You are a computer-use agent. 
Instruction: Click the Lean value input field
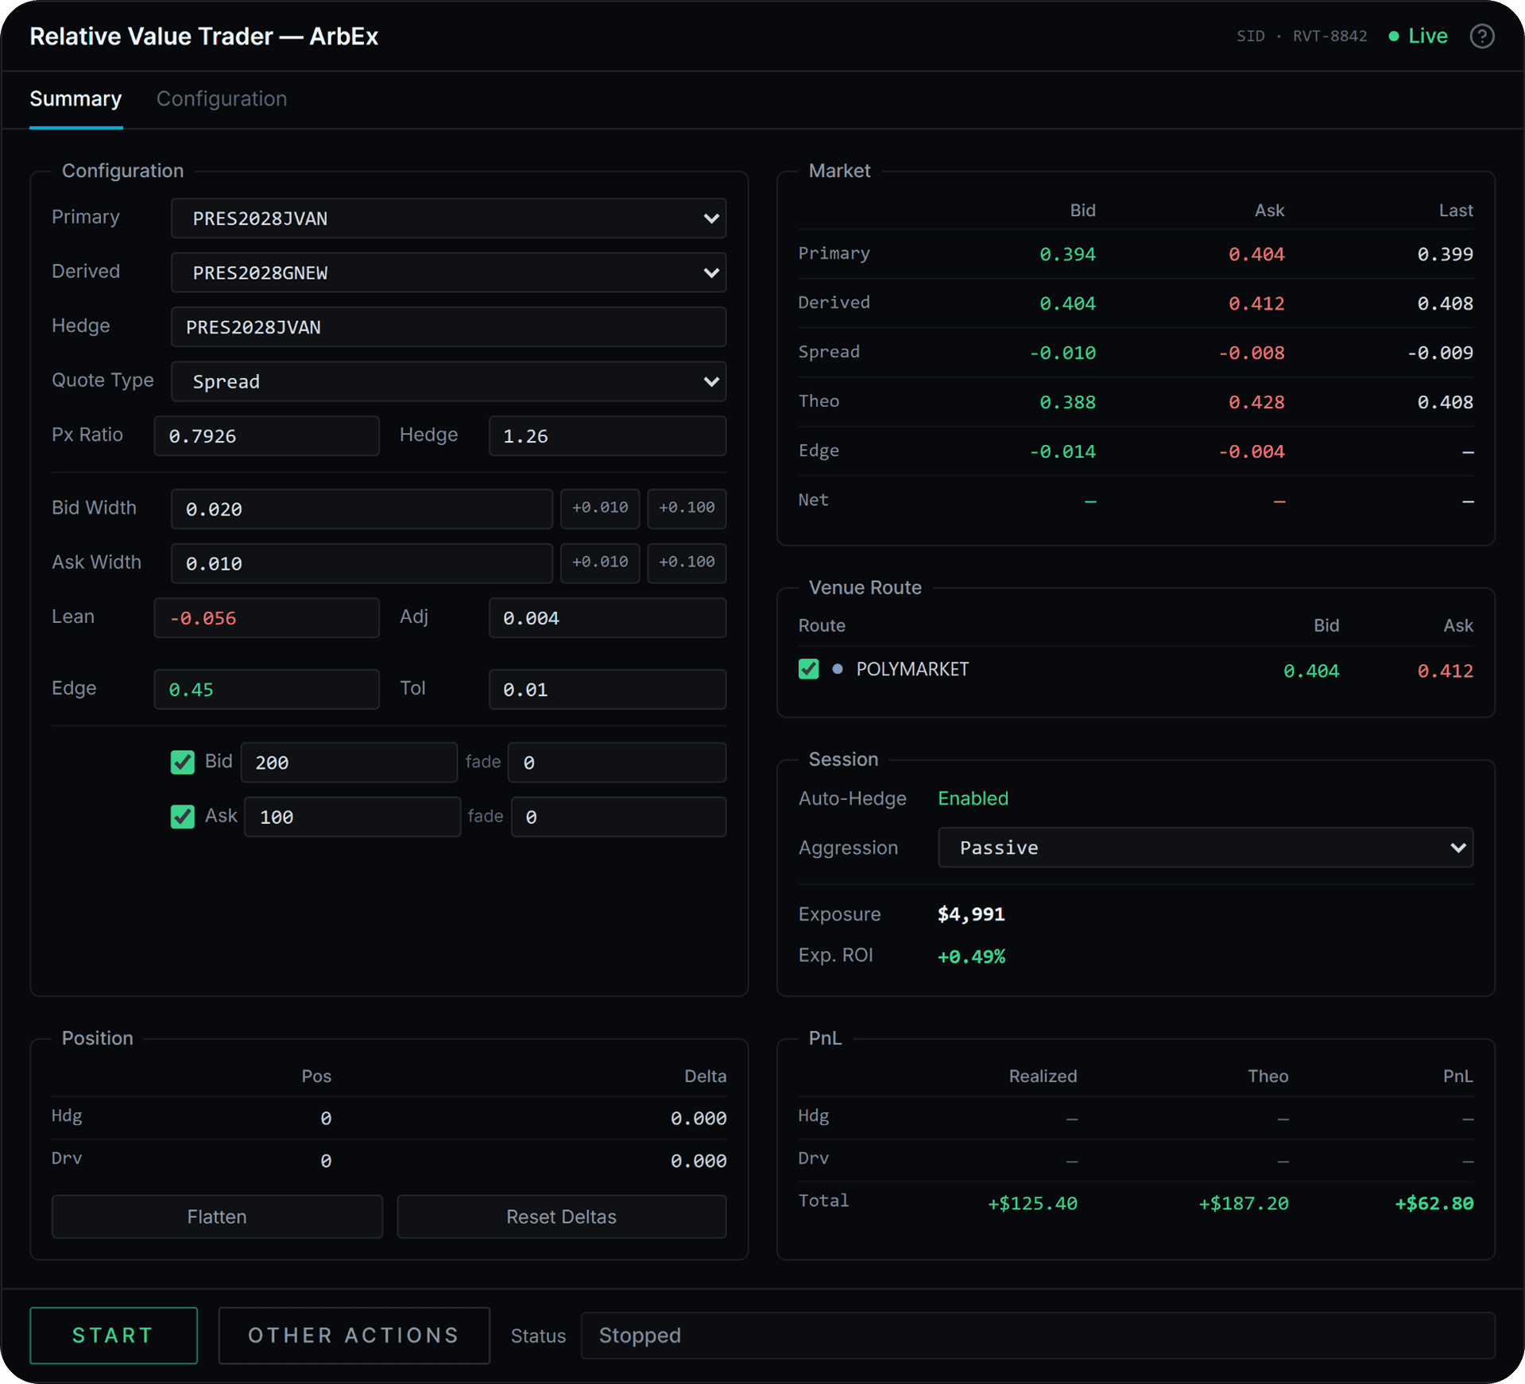[266, 618]
